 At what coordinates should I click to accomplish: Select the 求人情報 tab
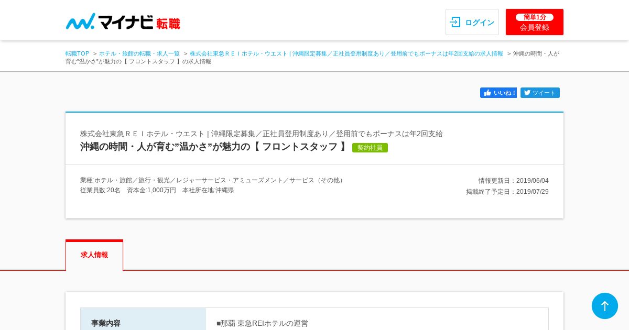pyautogui.click(x=94, y=255)
